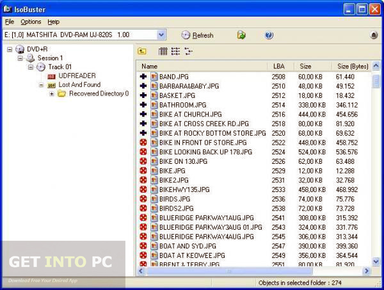Click the Refresh button
This screenshot has width=384, height=290.
[x=197, y=35]
